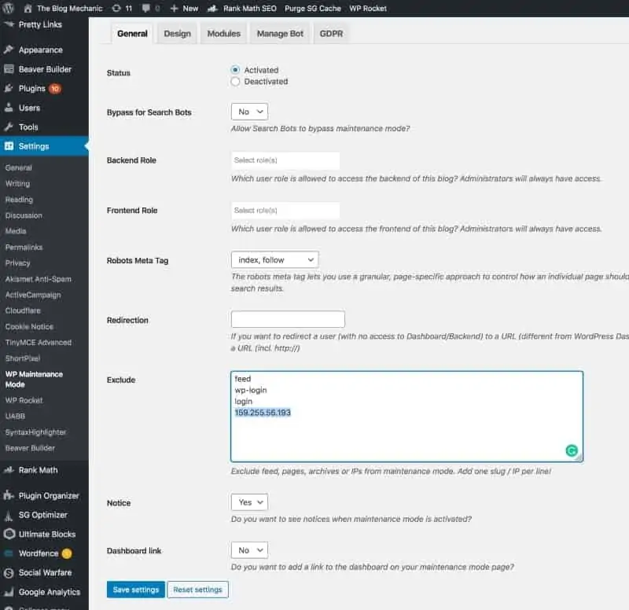Open the Dashboard link dropdown

(249, 550)
